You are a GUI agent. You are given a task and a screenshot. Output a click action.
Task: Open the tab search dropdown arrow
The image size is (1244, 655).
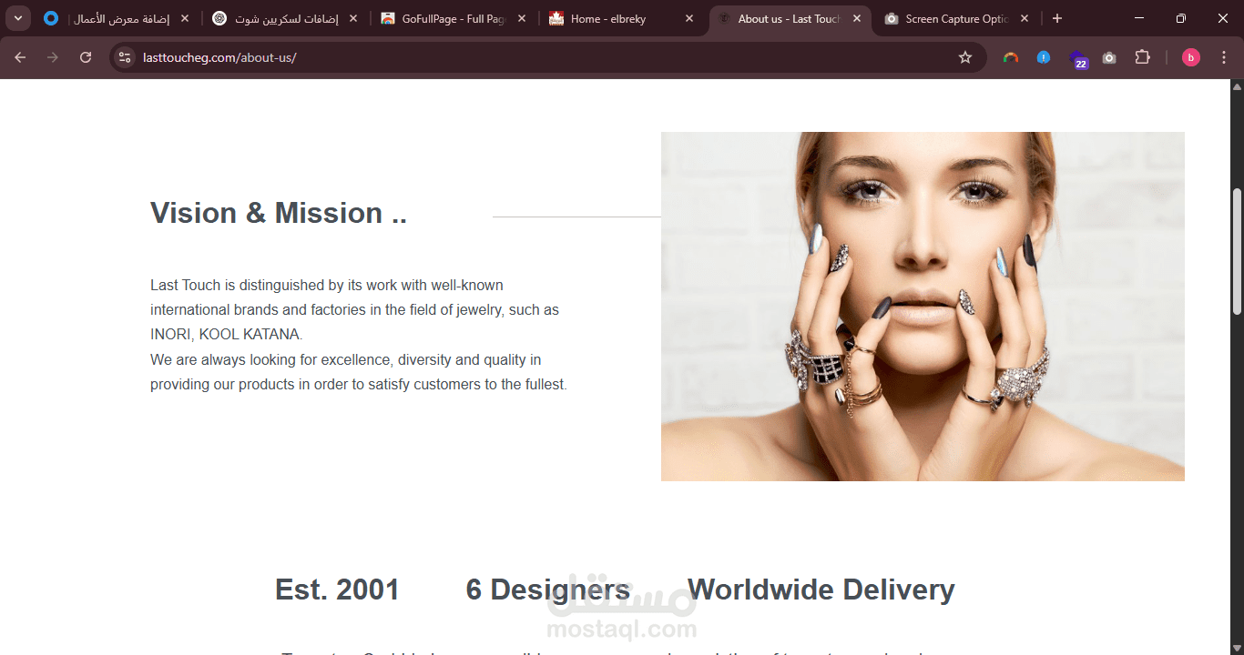[x=18, y=18]
